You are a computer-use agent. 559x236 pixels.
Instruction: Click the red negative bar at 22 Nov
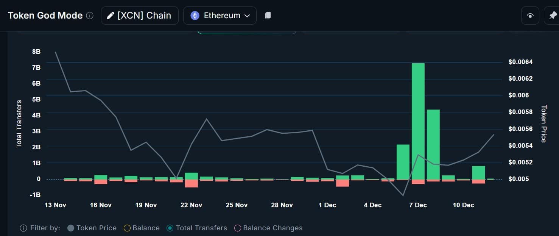[192, 183]
